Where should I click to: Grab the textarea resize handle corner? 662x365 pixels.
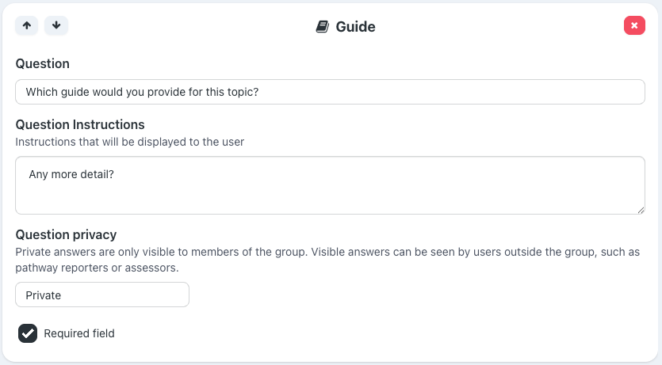click(641, 210)
